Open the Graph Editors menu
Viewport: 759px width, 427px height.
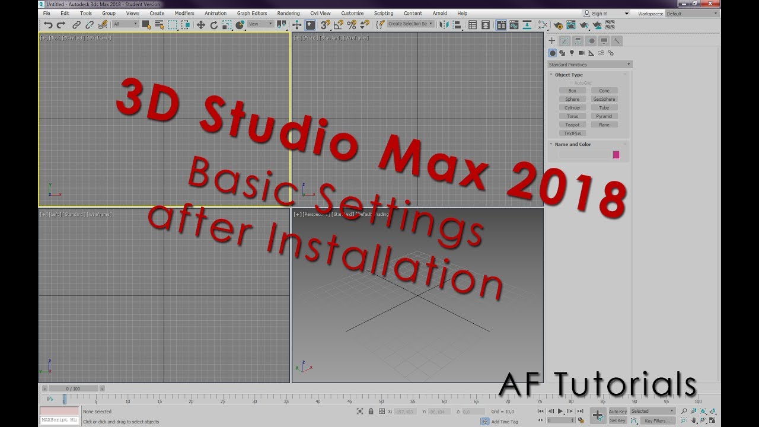tap(252, 13)
